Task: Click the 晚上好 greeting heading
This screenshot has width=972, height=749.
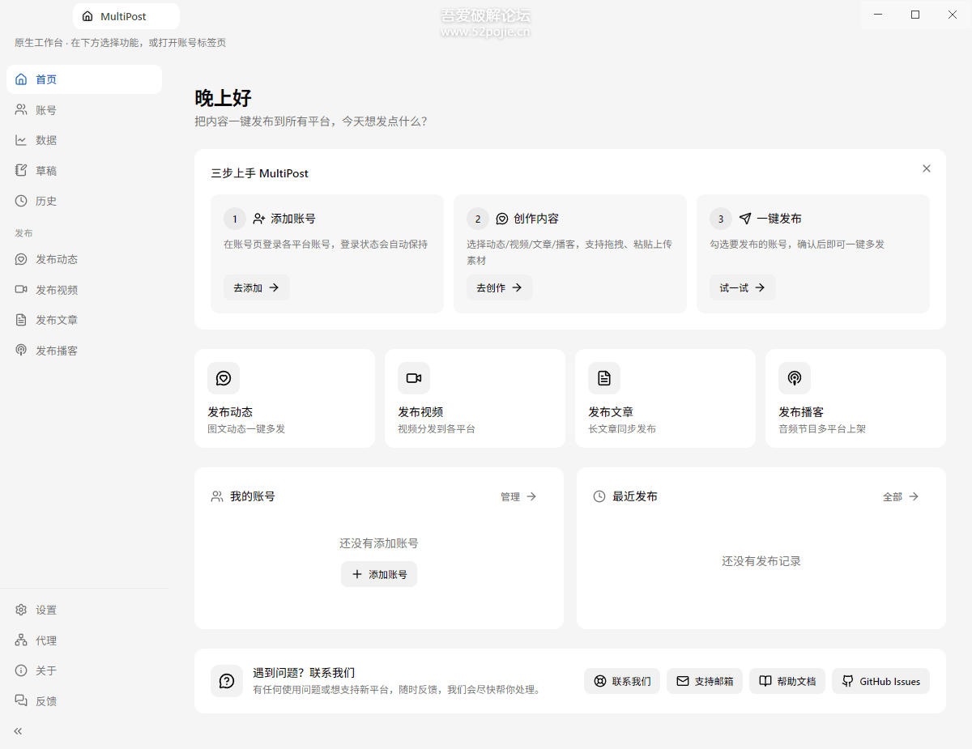Action: coord(224,98)
